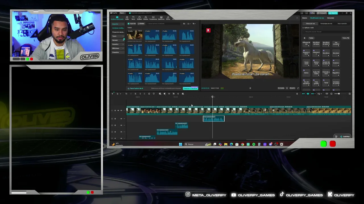The height and width of the screenshot is (204, 364).
Task: Delete selected clip with trash icon
Action: [149, 94]
